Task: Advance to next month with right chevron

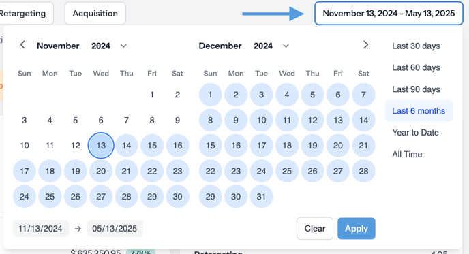Action: click(365, 45)
